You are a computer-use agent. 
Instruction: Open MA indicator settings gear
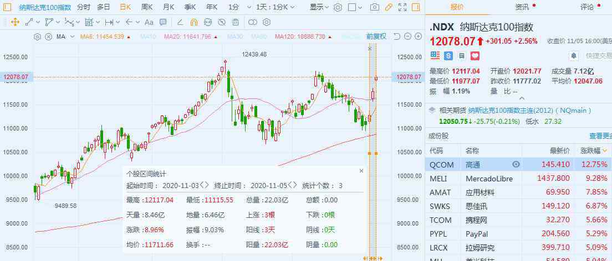38,37
